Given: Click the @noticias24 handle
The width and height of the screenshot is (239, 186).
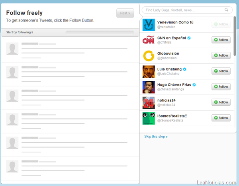Looking at the screenshot, I should (166, 105).
